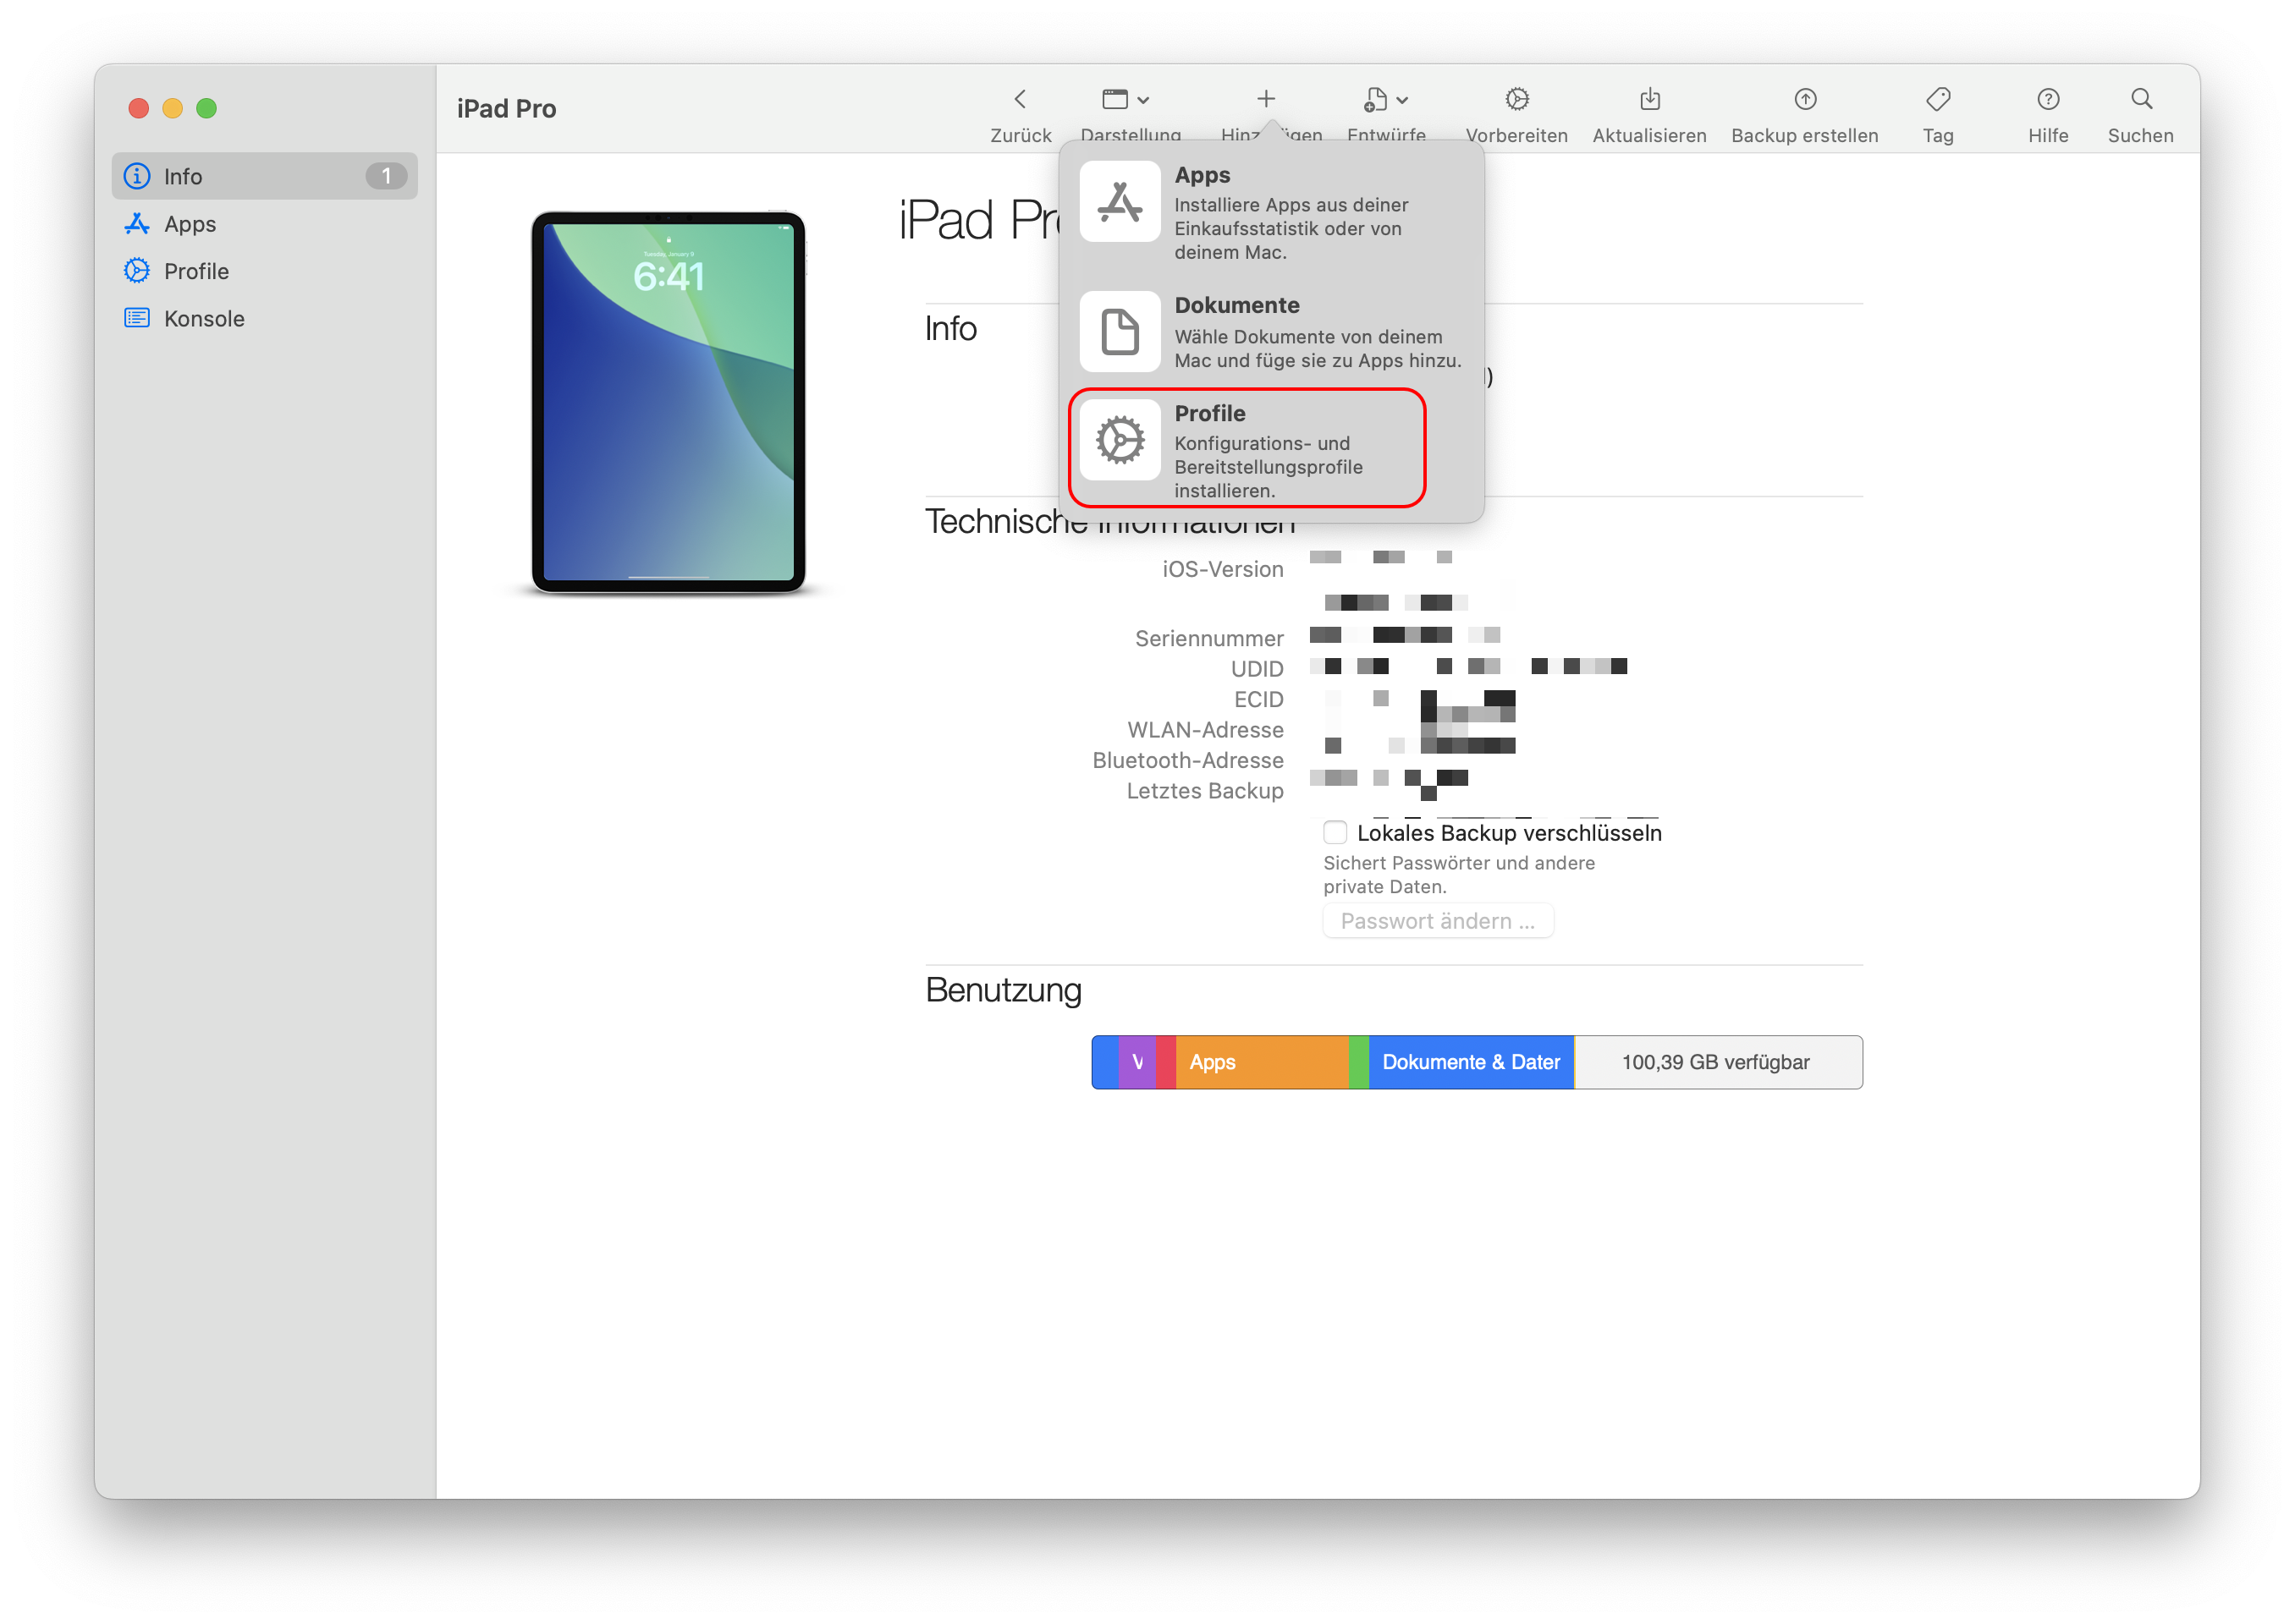
Task: Click the Suchen magnifier icon
Action: click(2141, 99)
